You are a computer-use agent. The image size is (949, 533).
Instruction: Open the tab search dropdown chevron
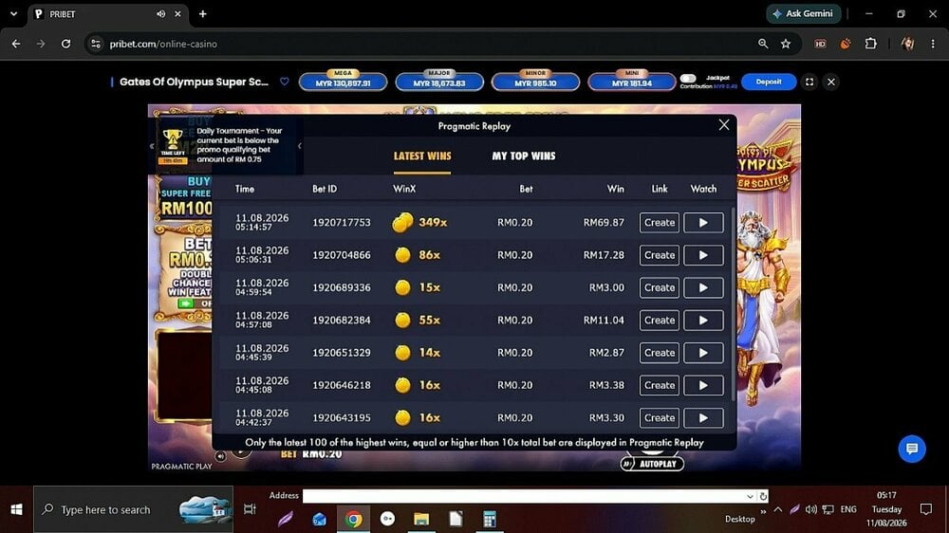pos(13,13)
